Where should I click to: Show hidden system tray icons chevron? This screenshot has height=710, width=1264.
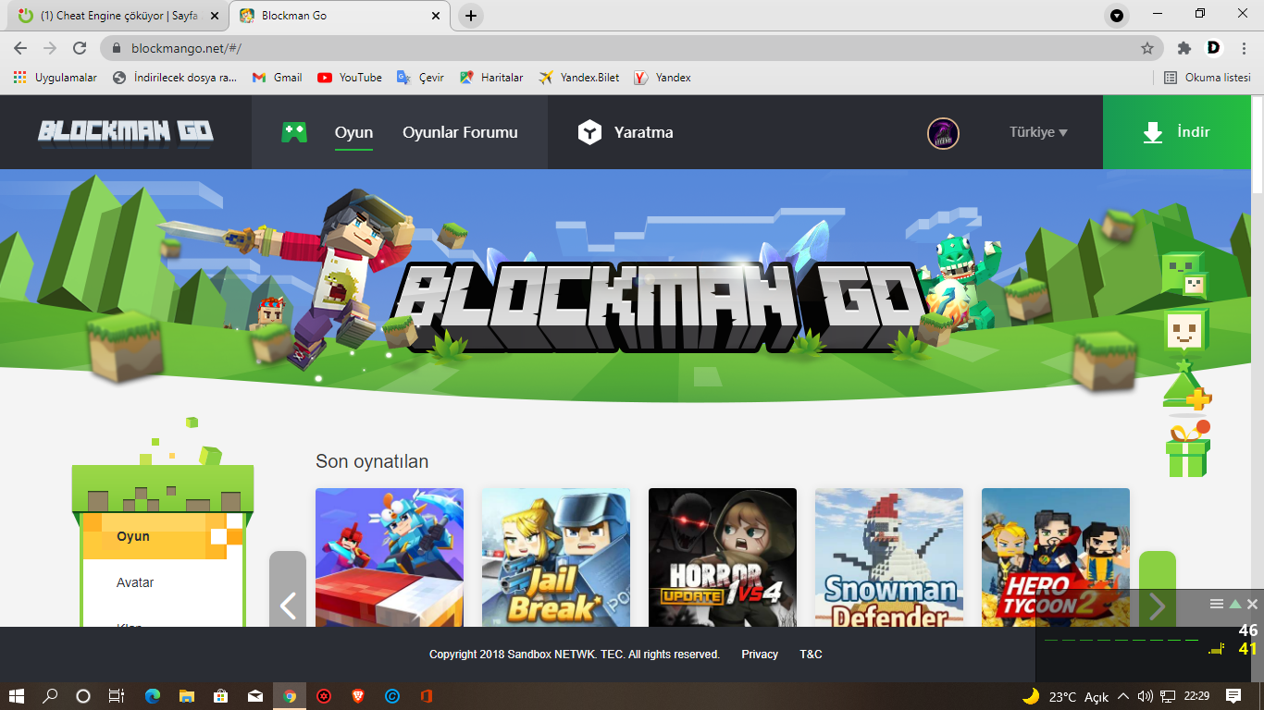point(1123,696)
